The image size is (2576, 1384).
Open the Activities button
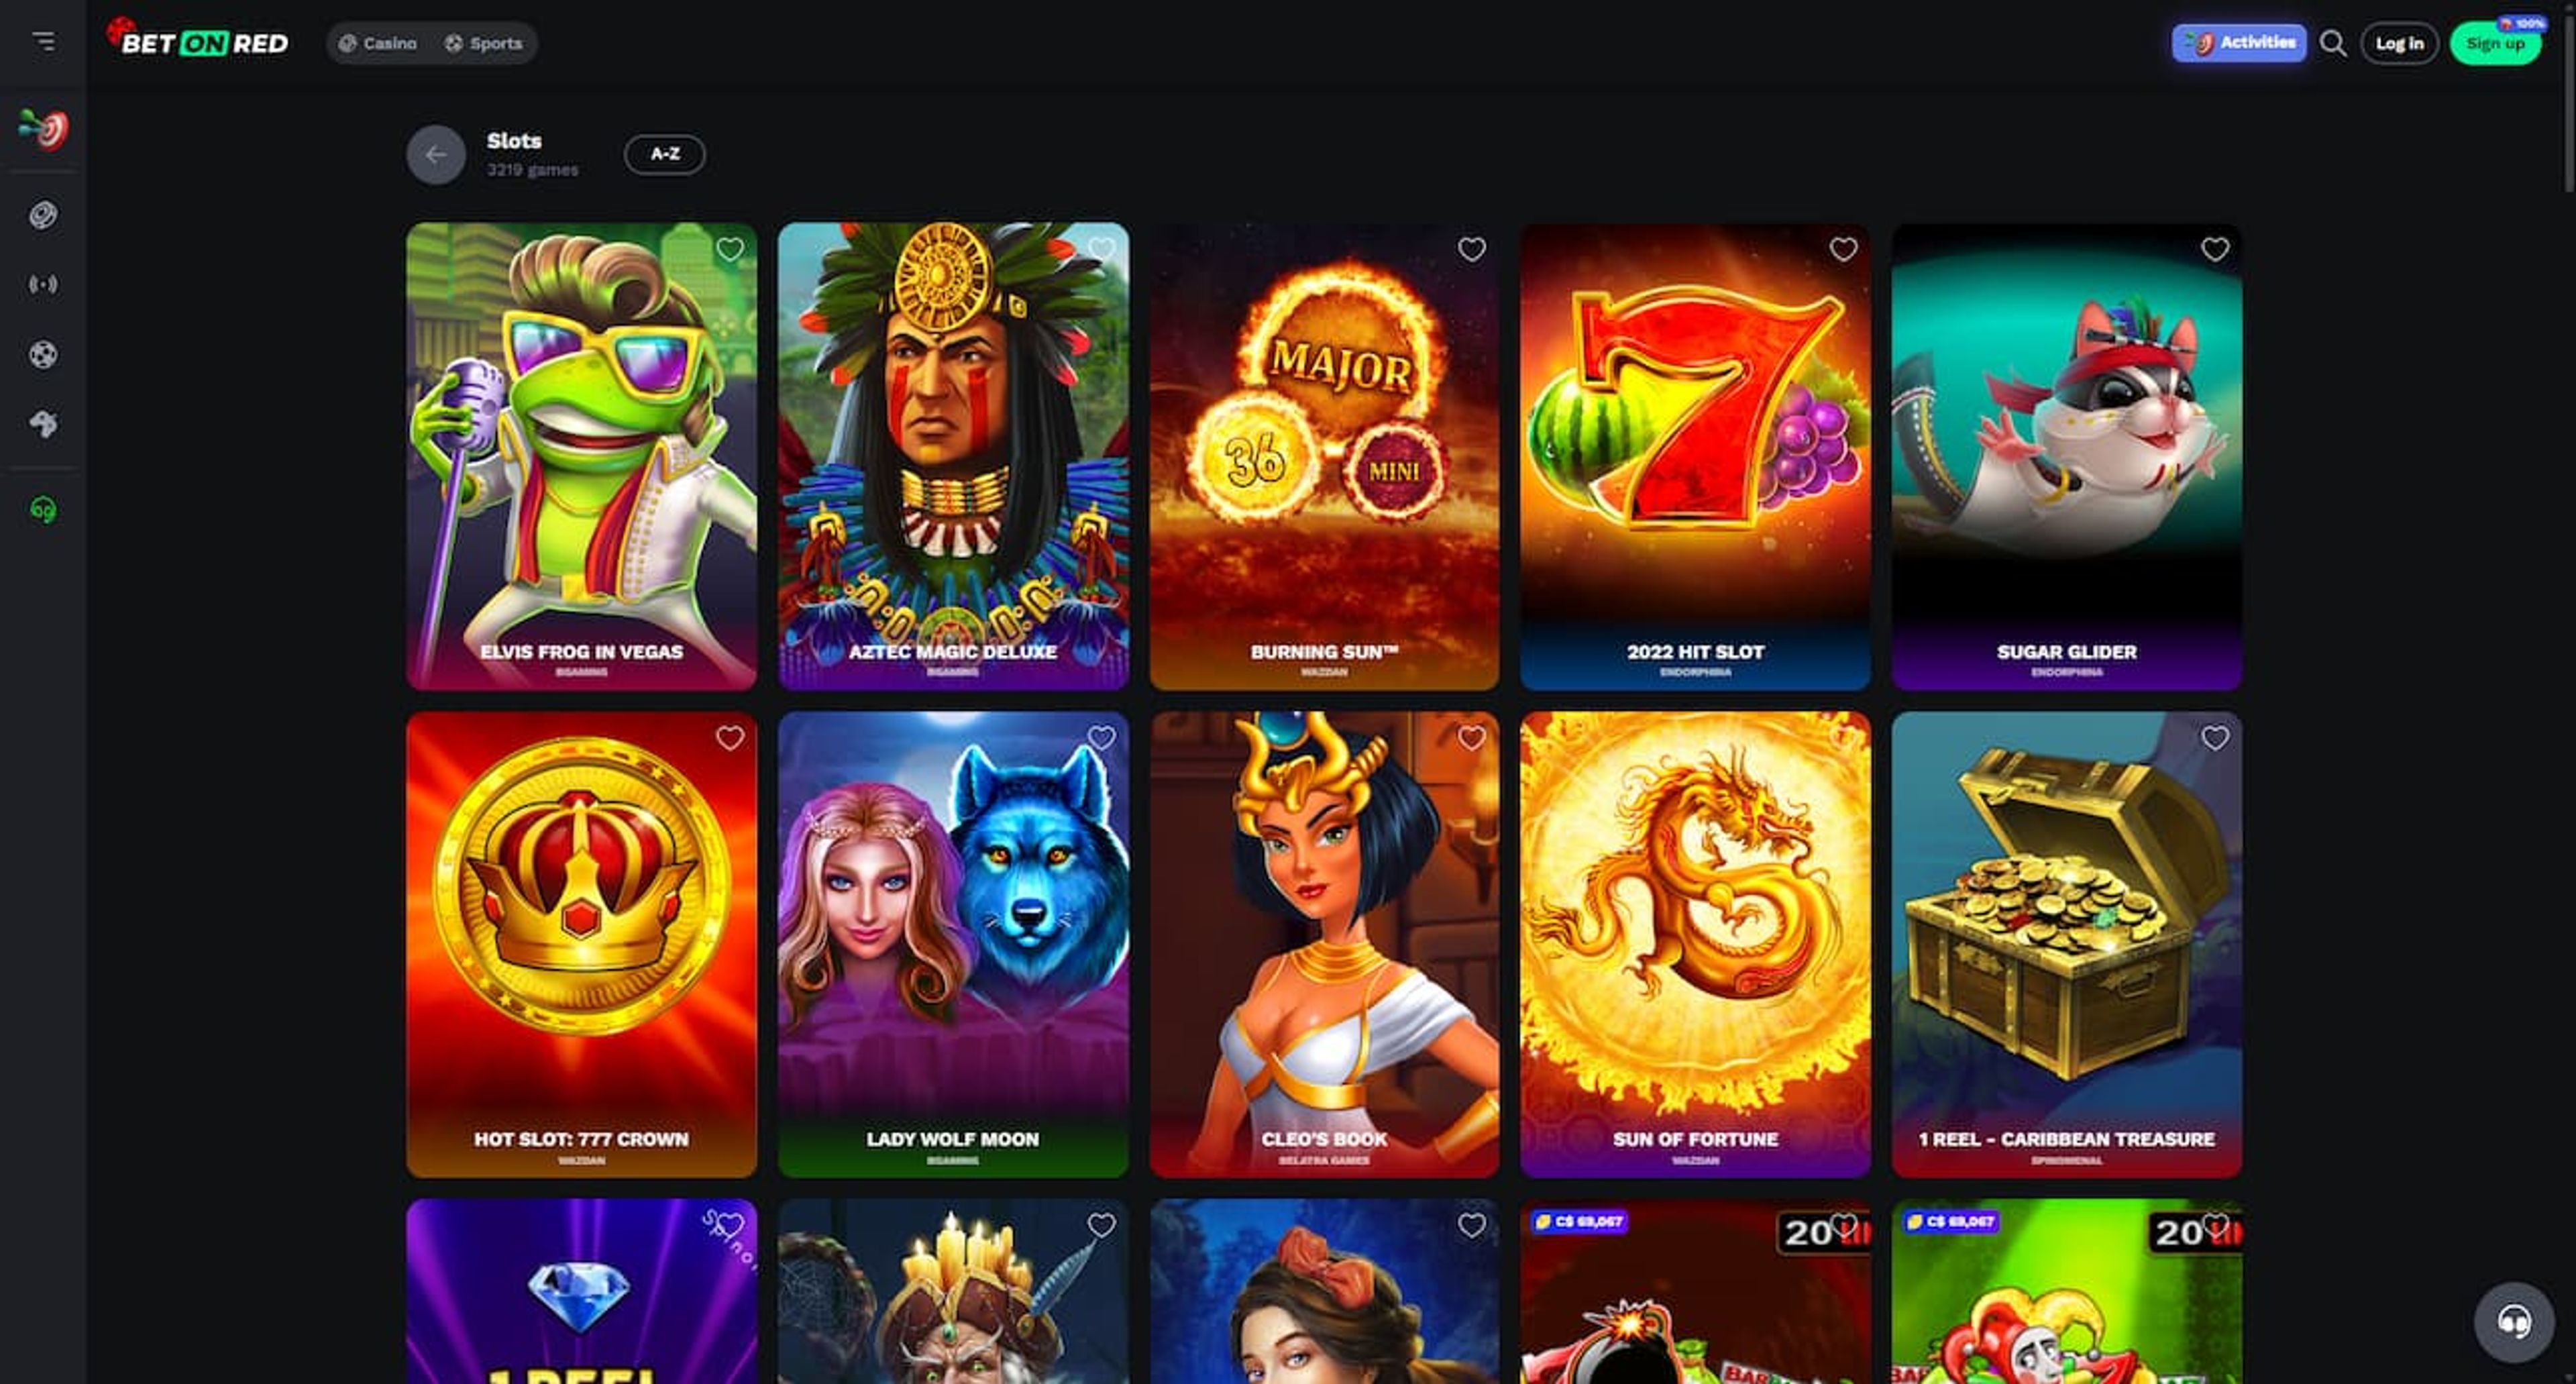click(x=2239, y=43)
